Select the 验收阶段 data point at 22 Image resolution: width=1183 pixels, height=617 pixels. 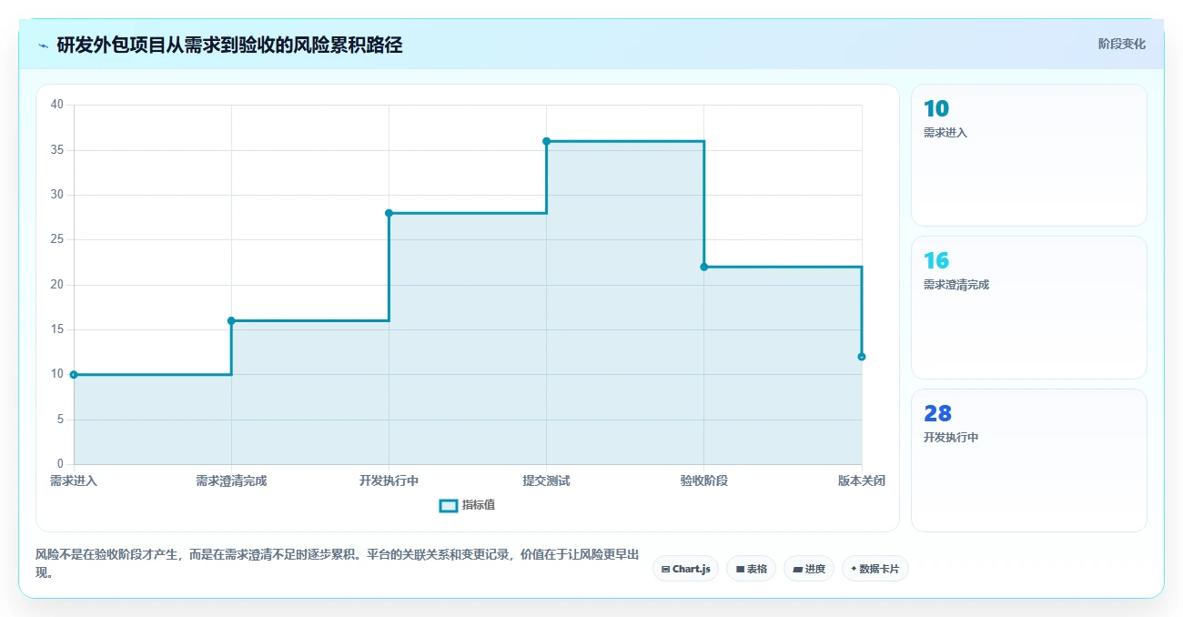(704, 267)
